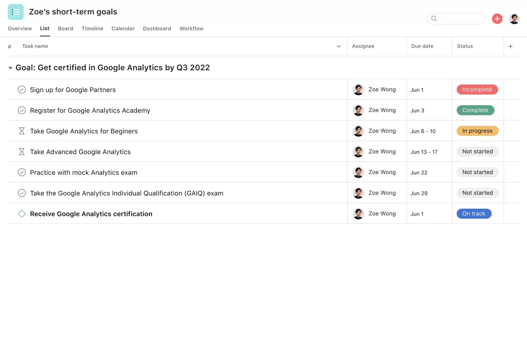Image resolution: width=527 pixels, height=351 pixels.
Task: Change the On track status pill
Action: point(474,214)
